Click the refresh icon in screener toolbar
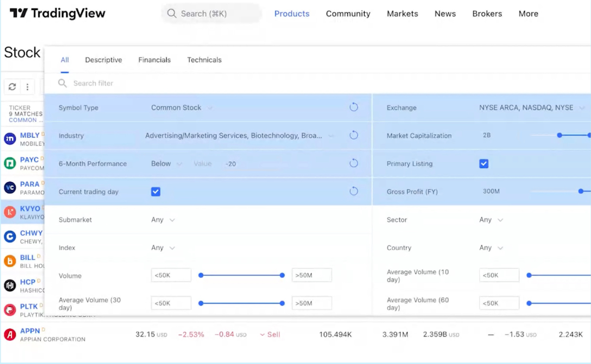Screen dimensions: 591x364 12,87
